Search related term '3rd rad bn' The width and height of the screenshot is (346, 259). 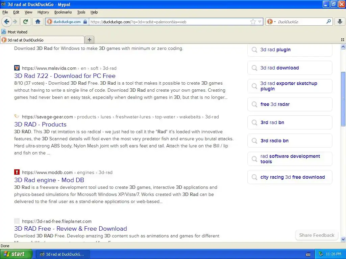click(x=290, y=122)
